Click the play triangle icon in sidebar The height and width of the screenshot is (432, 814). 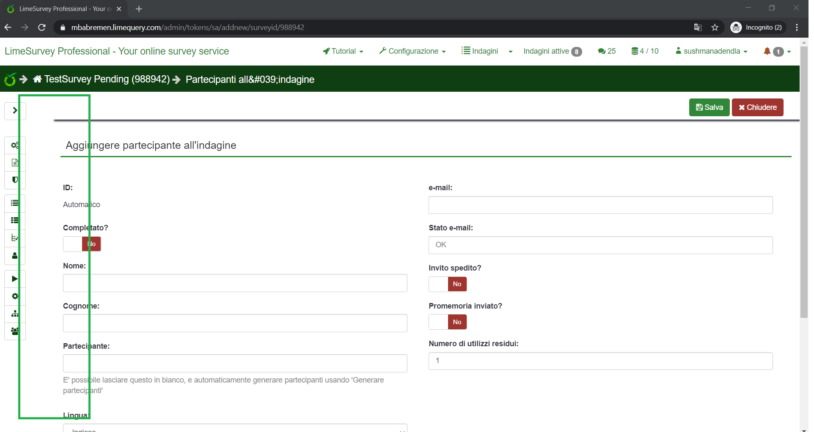(15, 279)
